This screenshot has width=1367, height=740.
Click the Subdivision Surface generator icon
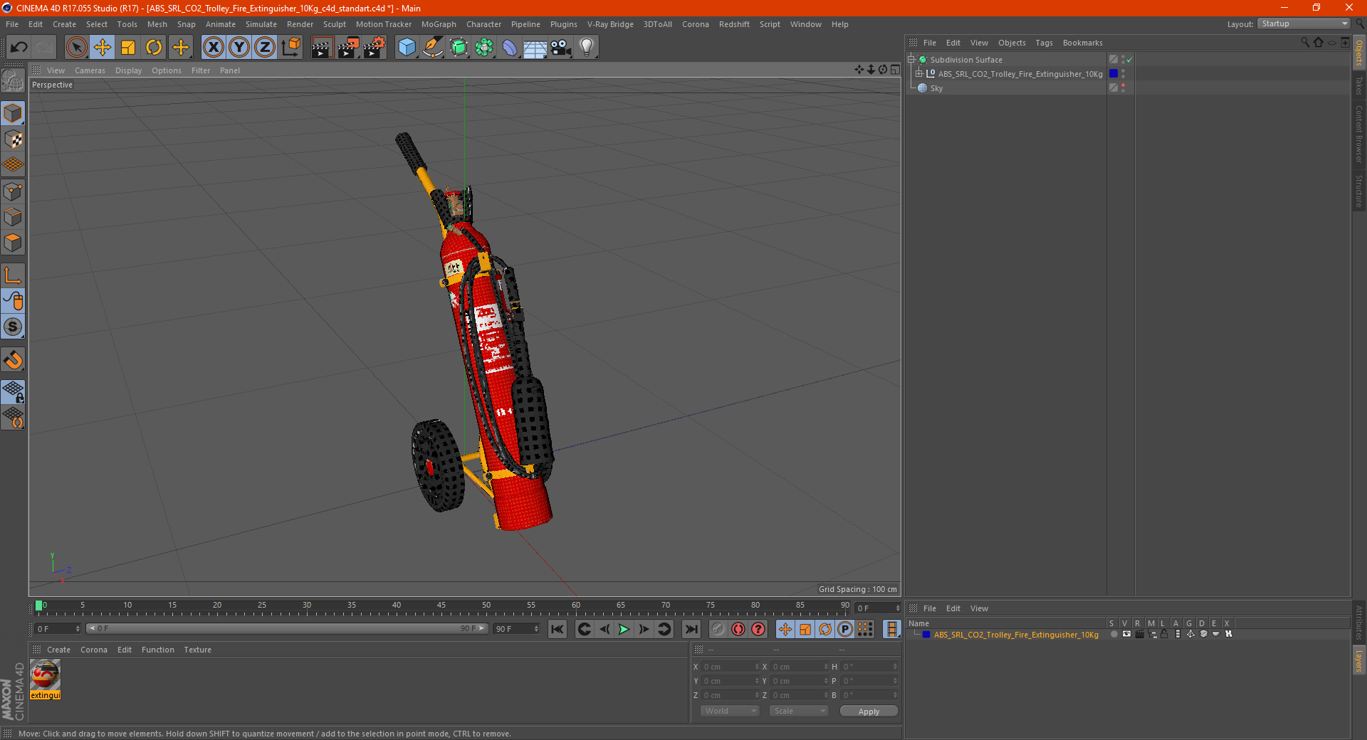tap(459, 48)
